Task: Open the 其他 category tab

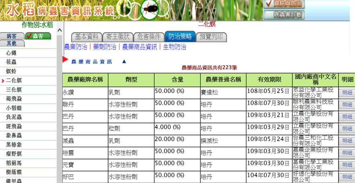Action: (12, 43)
